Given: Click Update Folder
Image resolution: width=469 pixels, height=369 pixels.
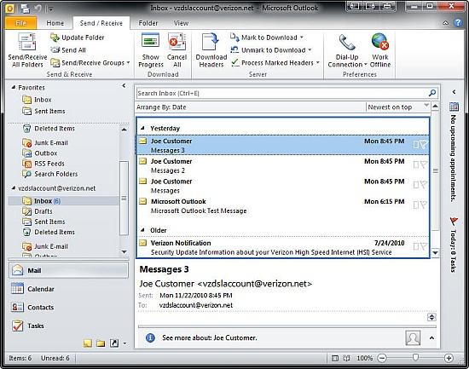Looking at the screenshot, I should pos(78,37).
